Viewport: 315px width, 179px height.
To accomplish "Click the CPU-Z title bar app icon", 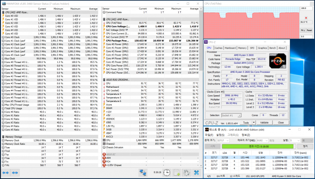I will tap(206, 42).
